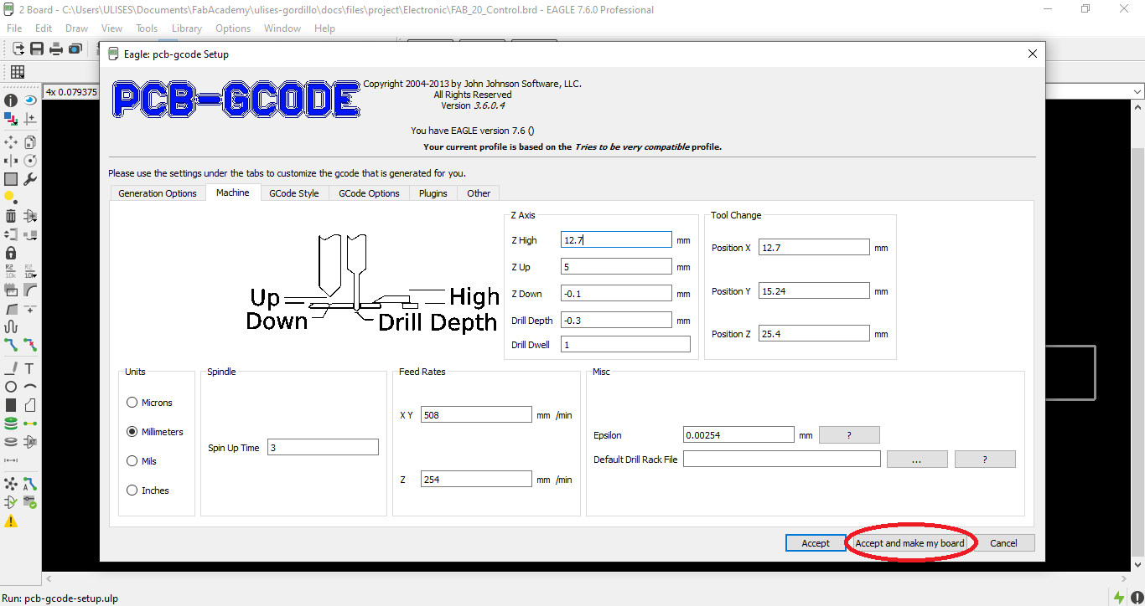Viewport: 1145px width, 606px height.
Task: Select the Text tool
Action: 30,368
